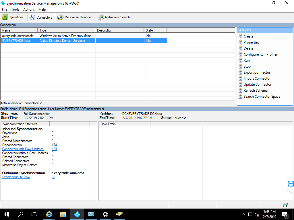This screenshot has width=294, height=220.
Task: Click the status bar run icon
Action: tap(286, 205)
